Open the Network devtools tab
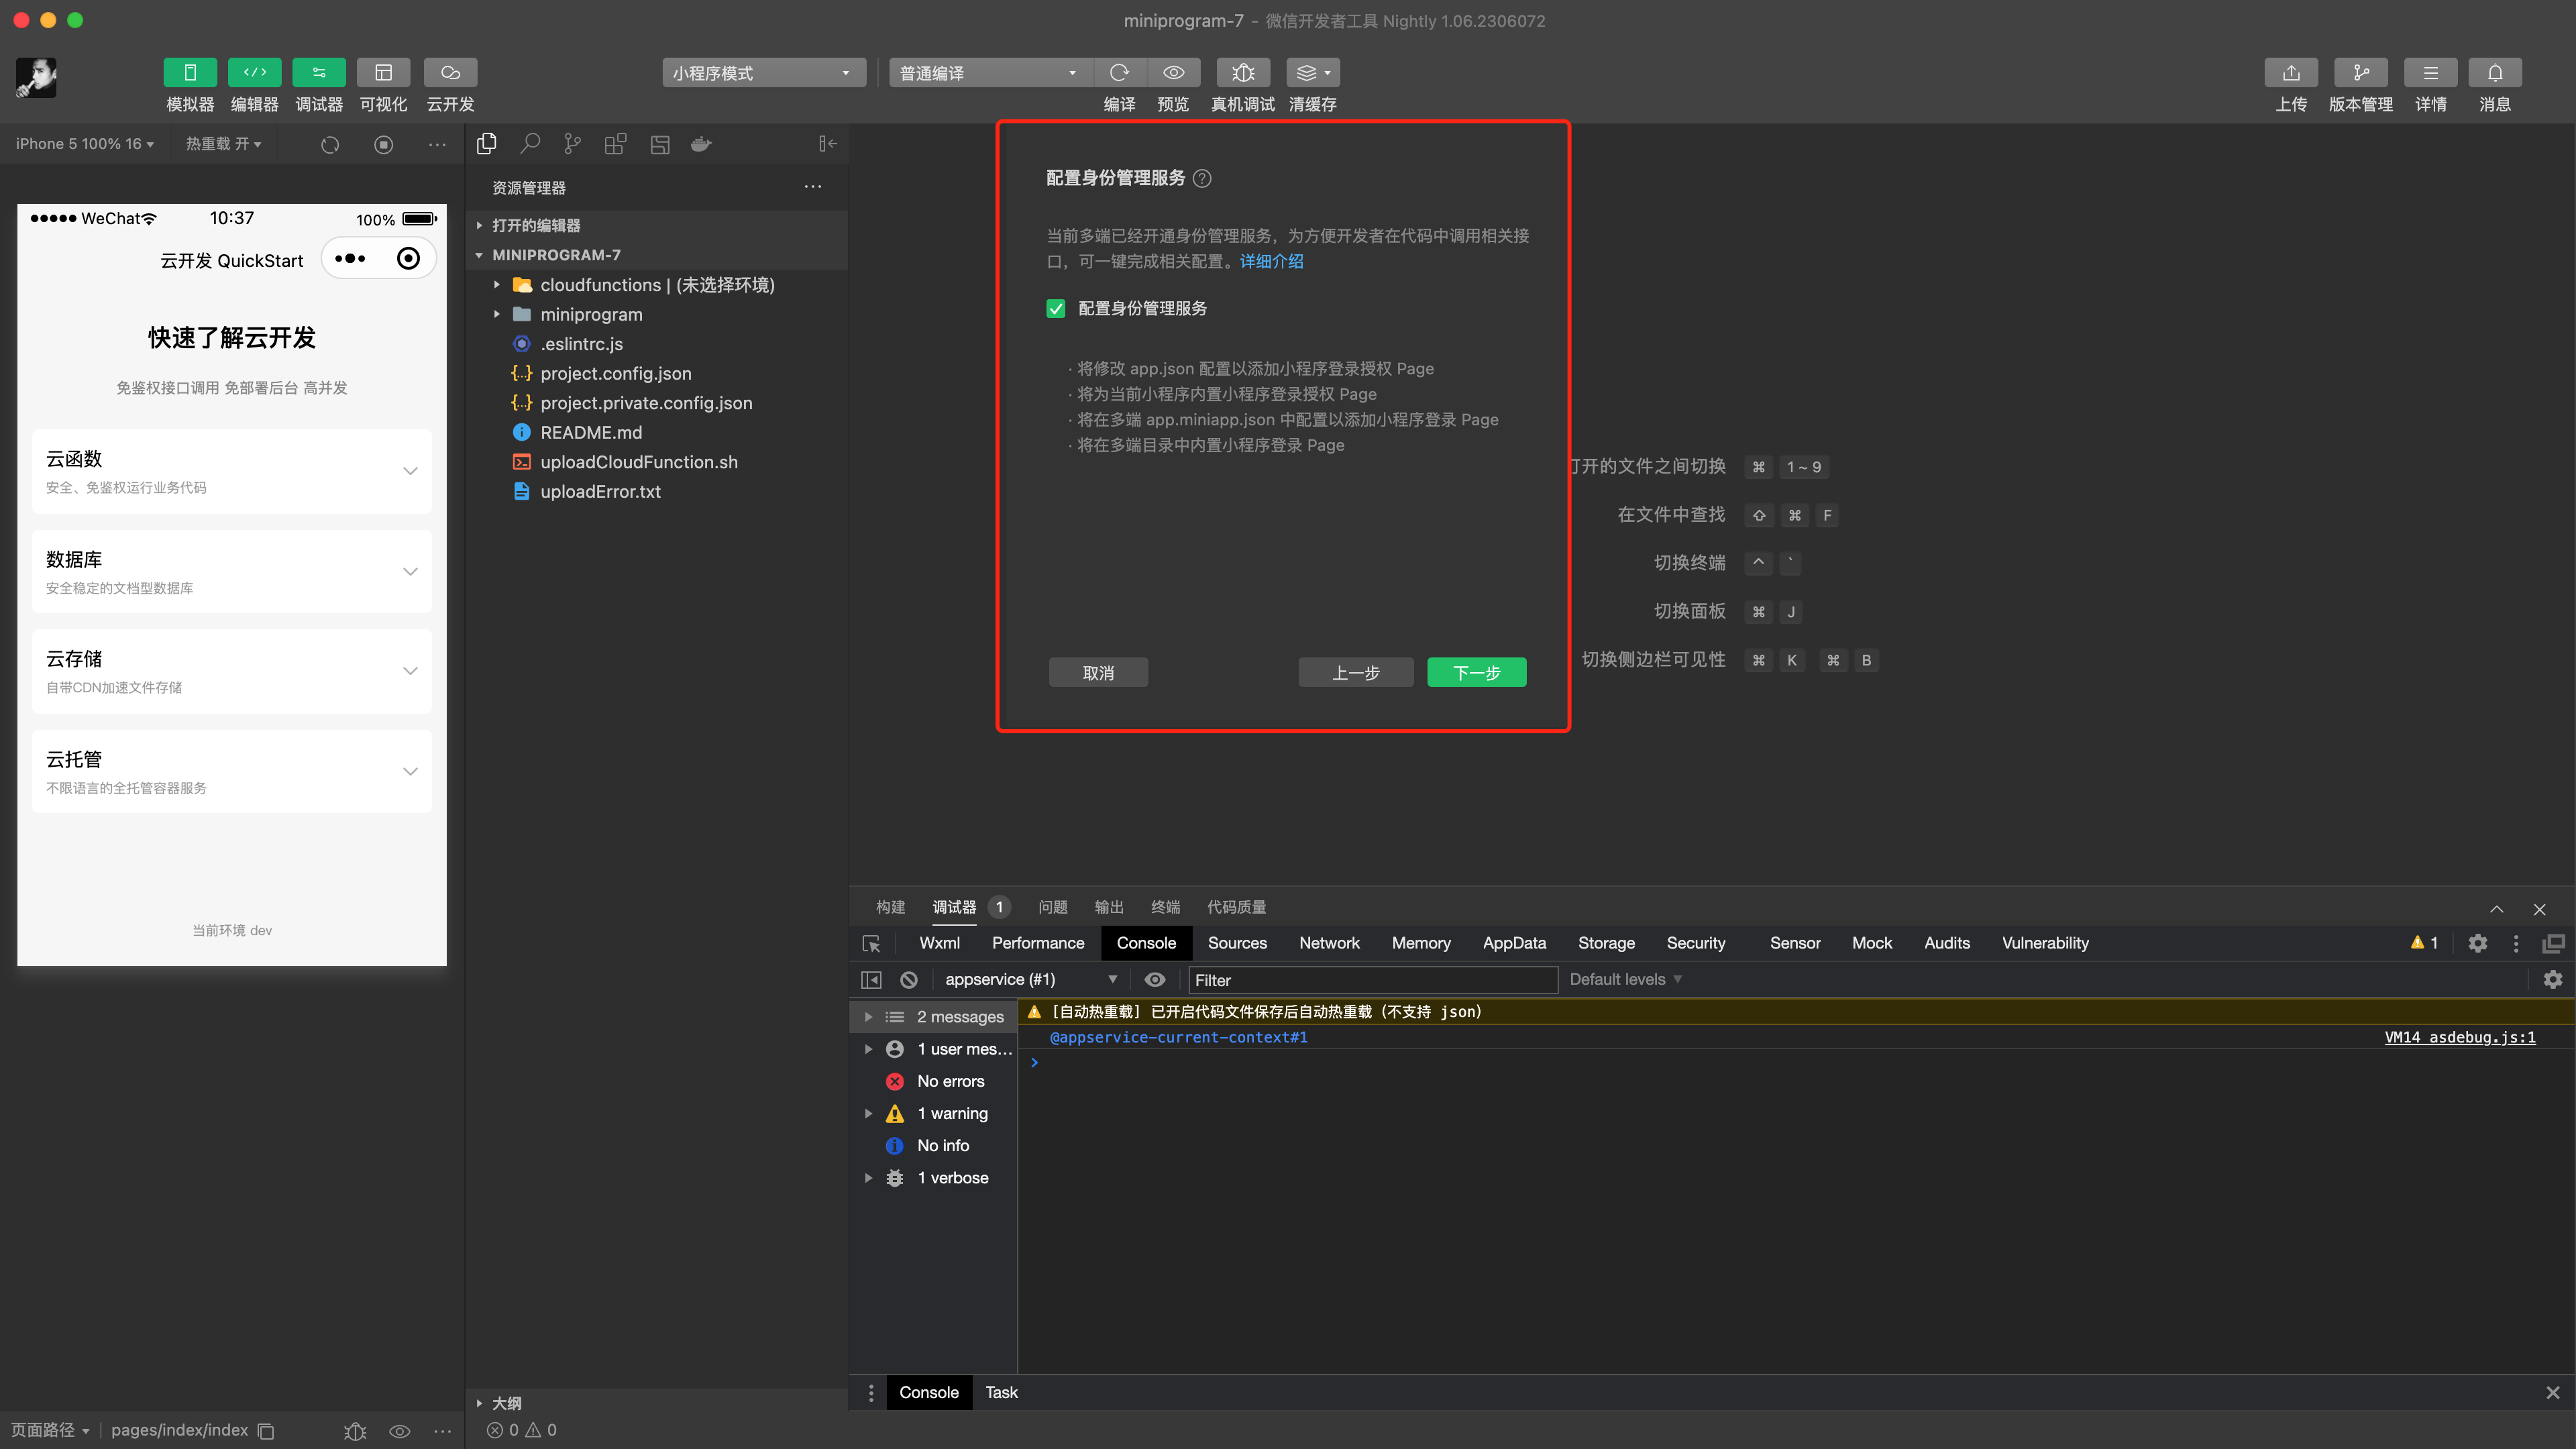Screen dimensions: 2576x1449 point(1329,943)
